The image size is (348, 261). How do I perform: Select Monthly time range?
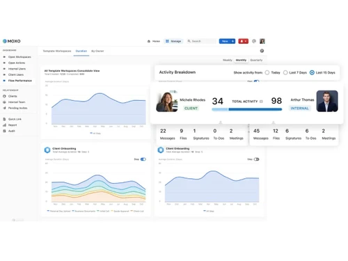tap(241, 60)
